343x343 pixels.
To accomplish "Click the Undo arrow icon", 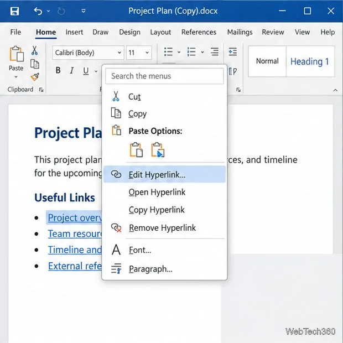I will pyautogui.click(x=38, y=11).
